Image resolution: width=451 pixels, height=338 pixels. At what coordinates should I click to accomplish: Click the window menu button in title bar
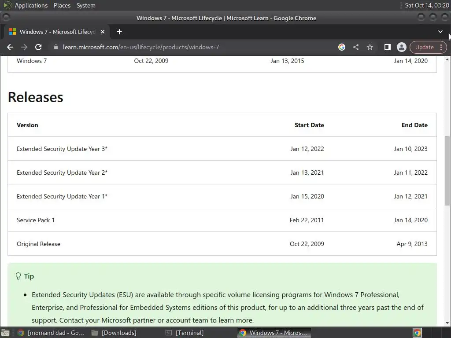coord(6,18)
